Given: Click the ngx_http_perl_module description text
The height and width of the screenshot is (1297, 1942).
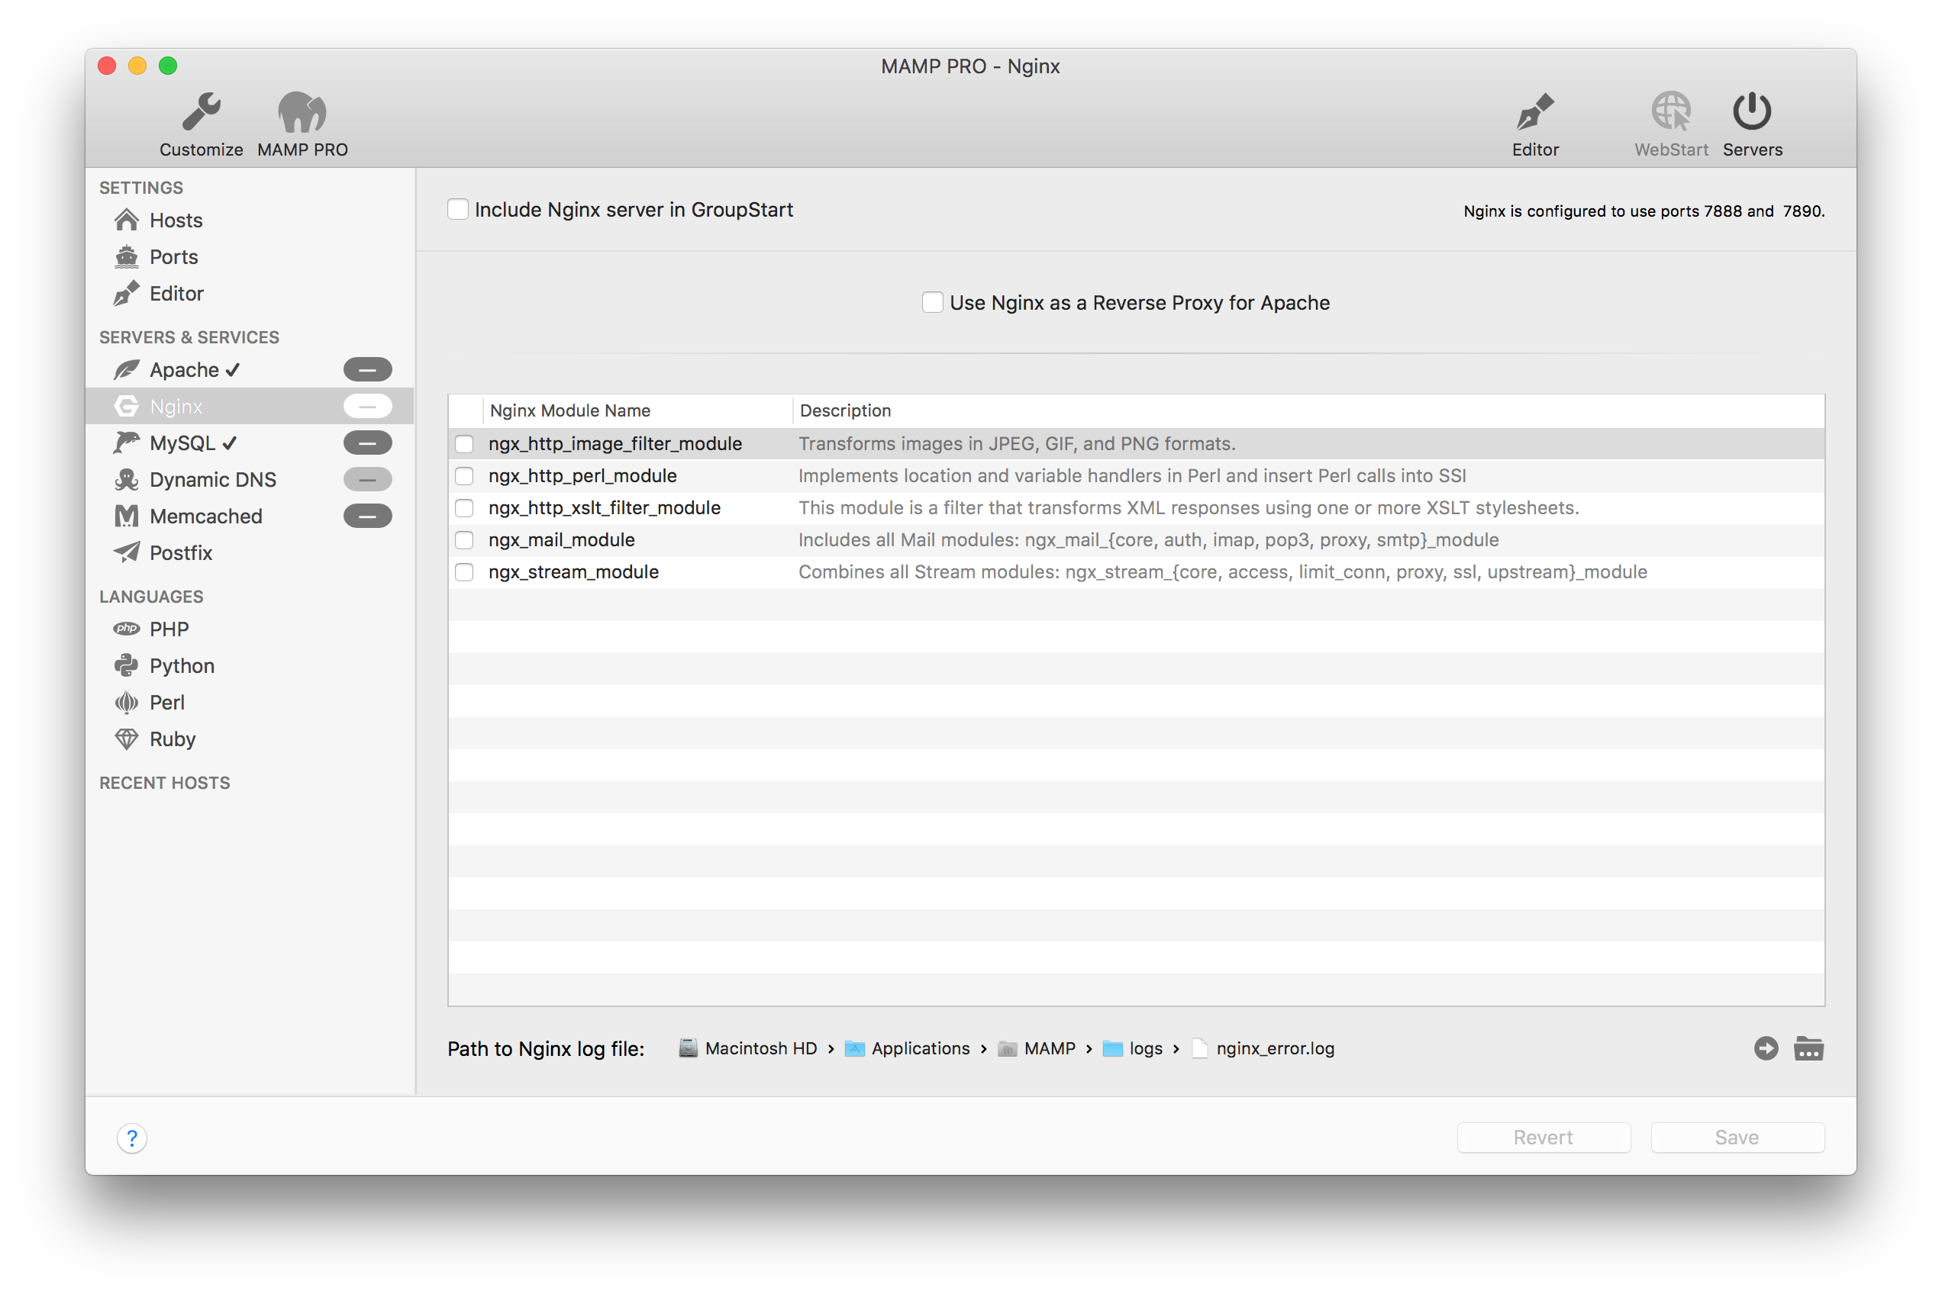Looking at the screenshot, I should [1132, 476].
